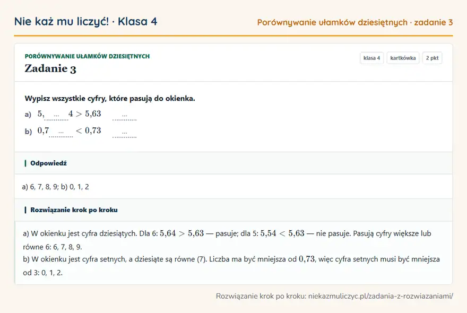
Task: Click the 'klasa 4' tag badge
Action: pyautogui.click(x=371, y=58)
